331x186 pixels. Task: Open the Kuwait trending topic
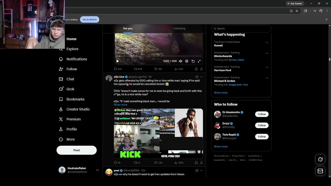[x=218, y=45]
